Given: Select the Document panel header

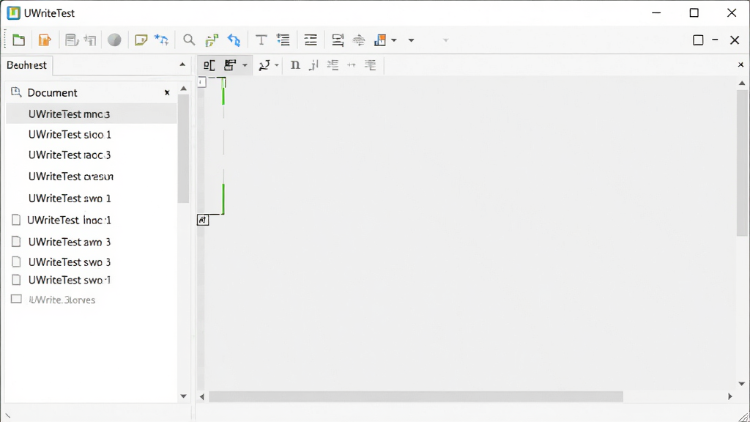Looking at the screenshot, I should point(52,92).
